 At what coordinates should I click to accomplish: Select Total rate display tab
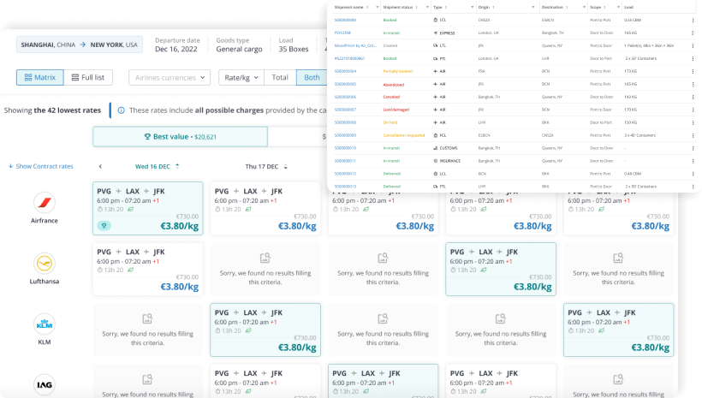[x=280, y=77]
